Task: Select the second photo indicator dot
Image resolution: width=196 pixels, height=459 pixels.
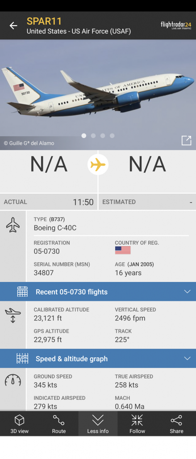Action: pos(93,135)
